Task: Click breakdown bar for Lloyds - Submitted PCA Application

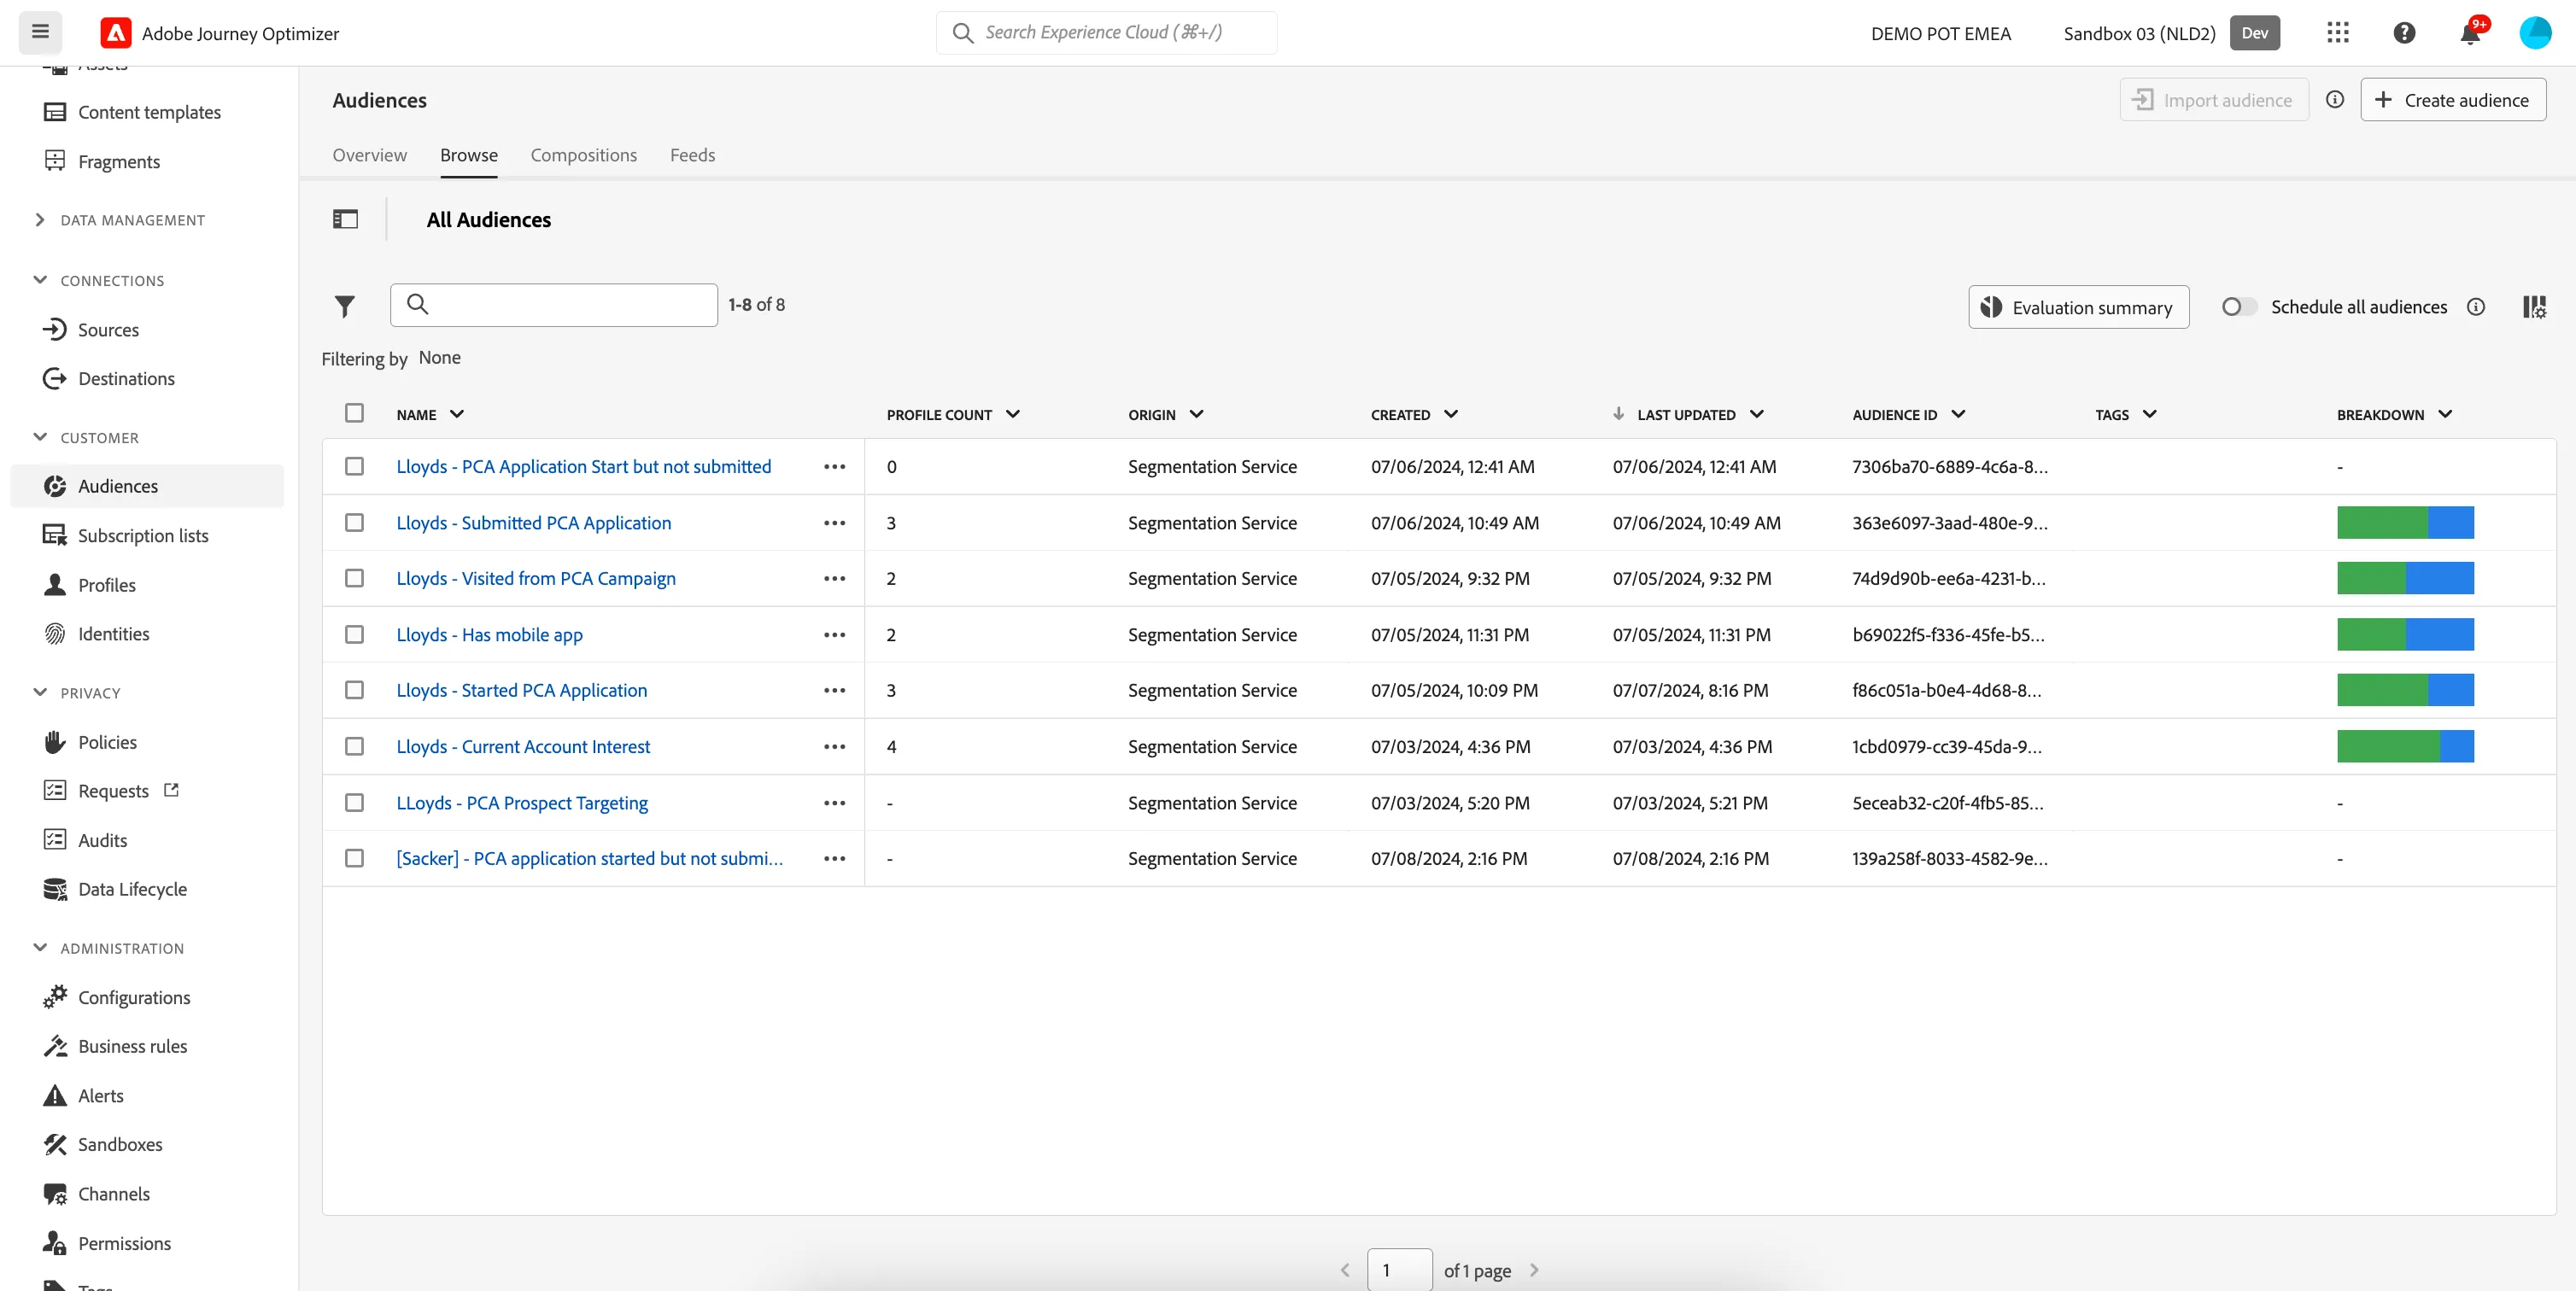Action: coord(2405,523)
